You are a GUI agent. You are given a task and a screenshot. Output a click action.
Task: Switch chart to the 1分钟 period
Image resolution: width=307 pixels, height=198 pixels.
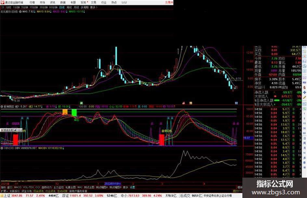[16, 7]
